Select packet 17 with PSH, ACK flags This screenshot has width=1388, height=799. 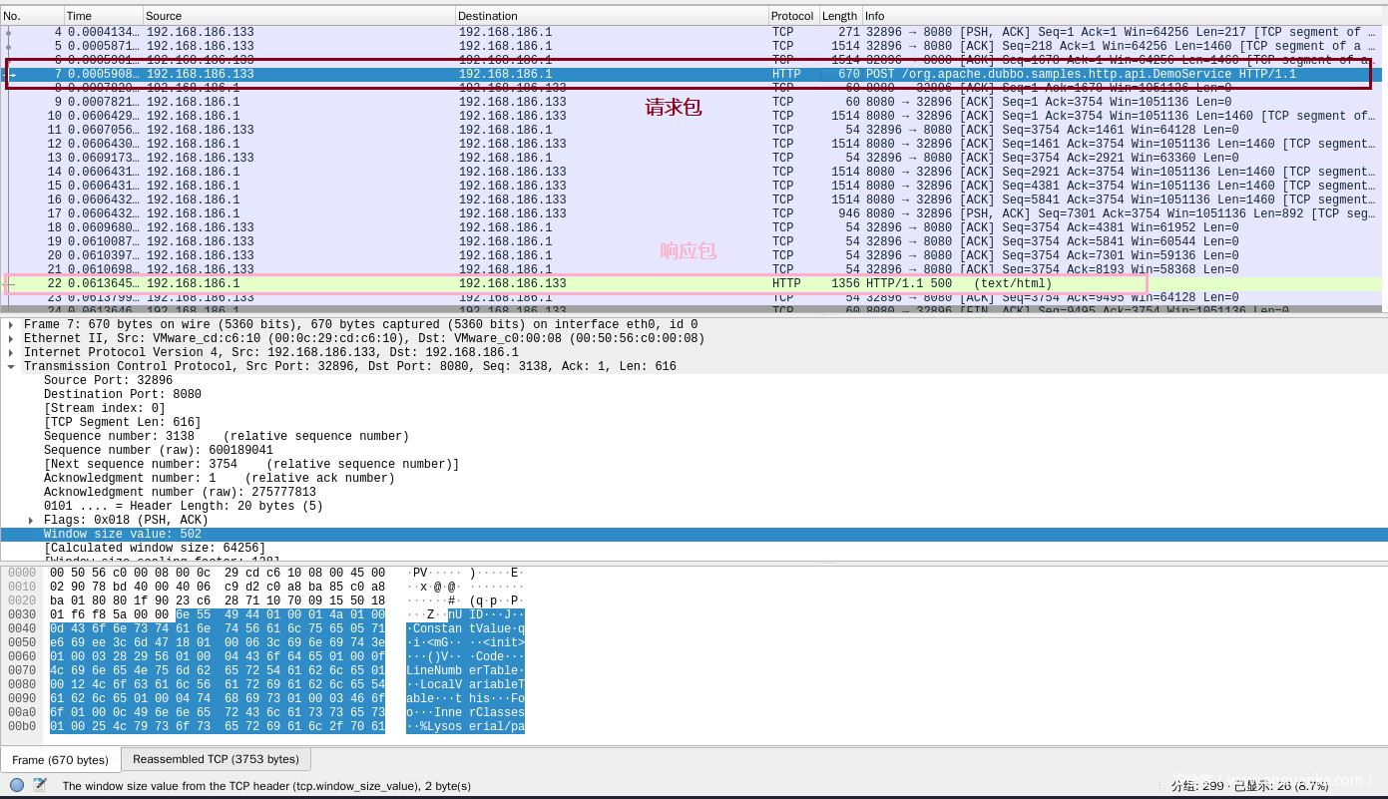pyautogui.click(x=599, y=214)
